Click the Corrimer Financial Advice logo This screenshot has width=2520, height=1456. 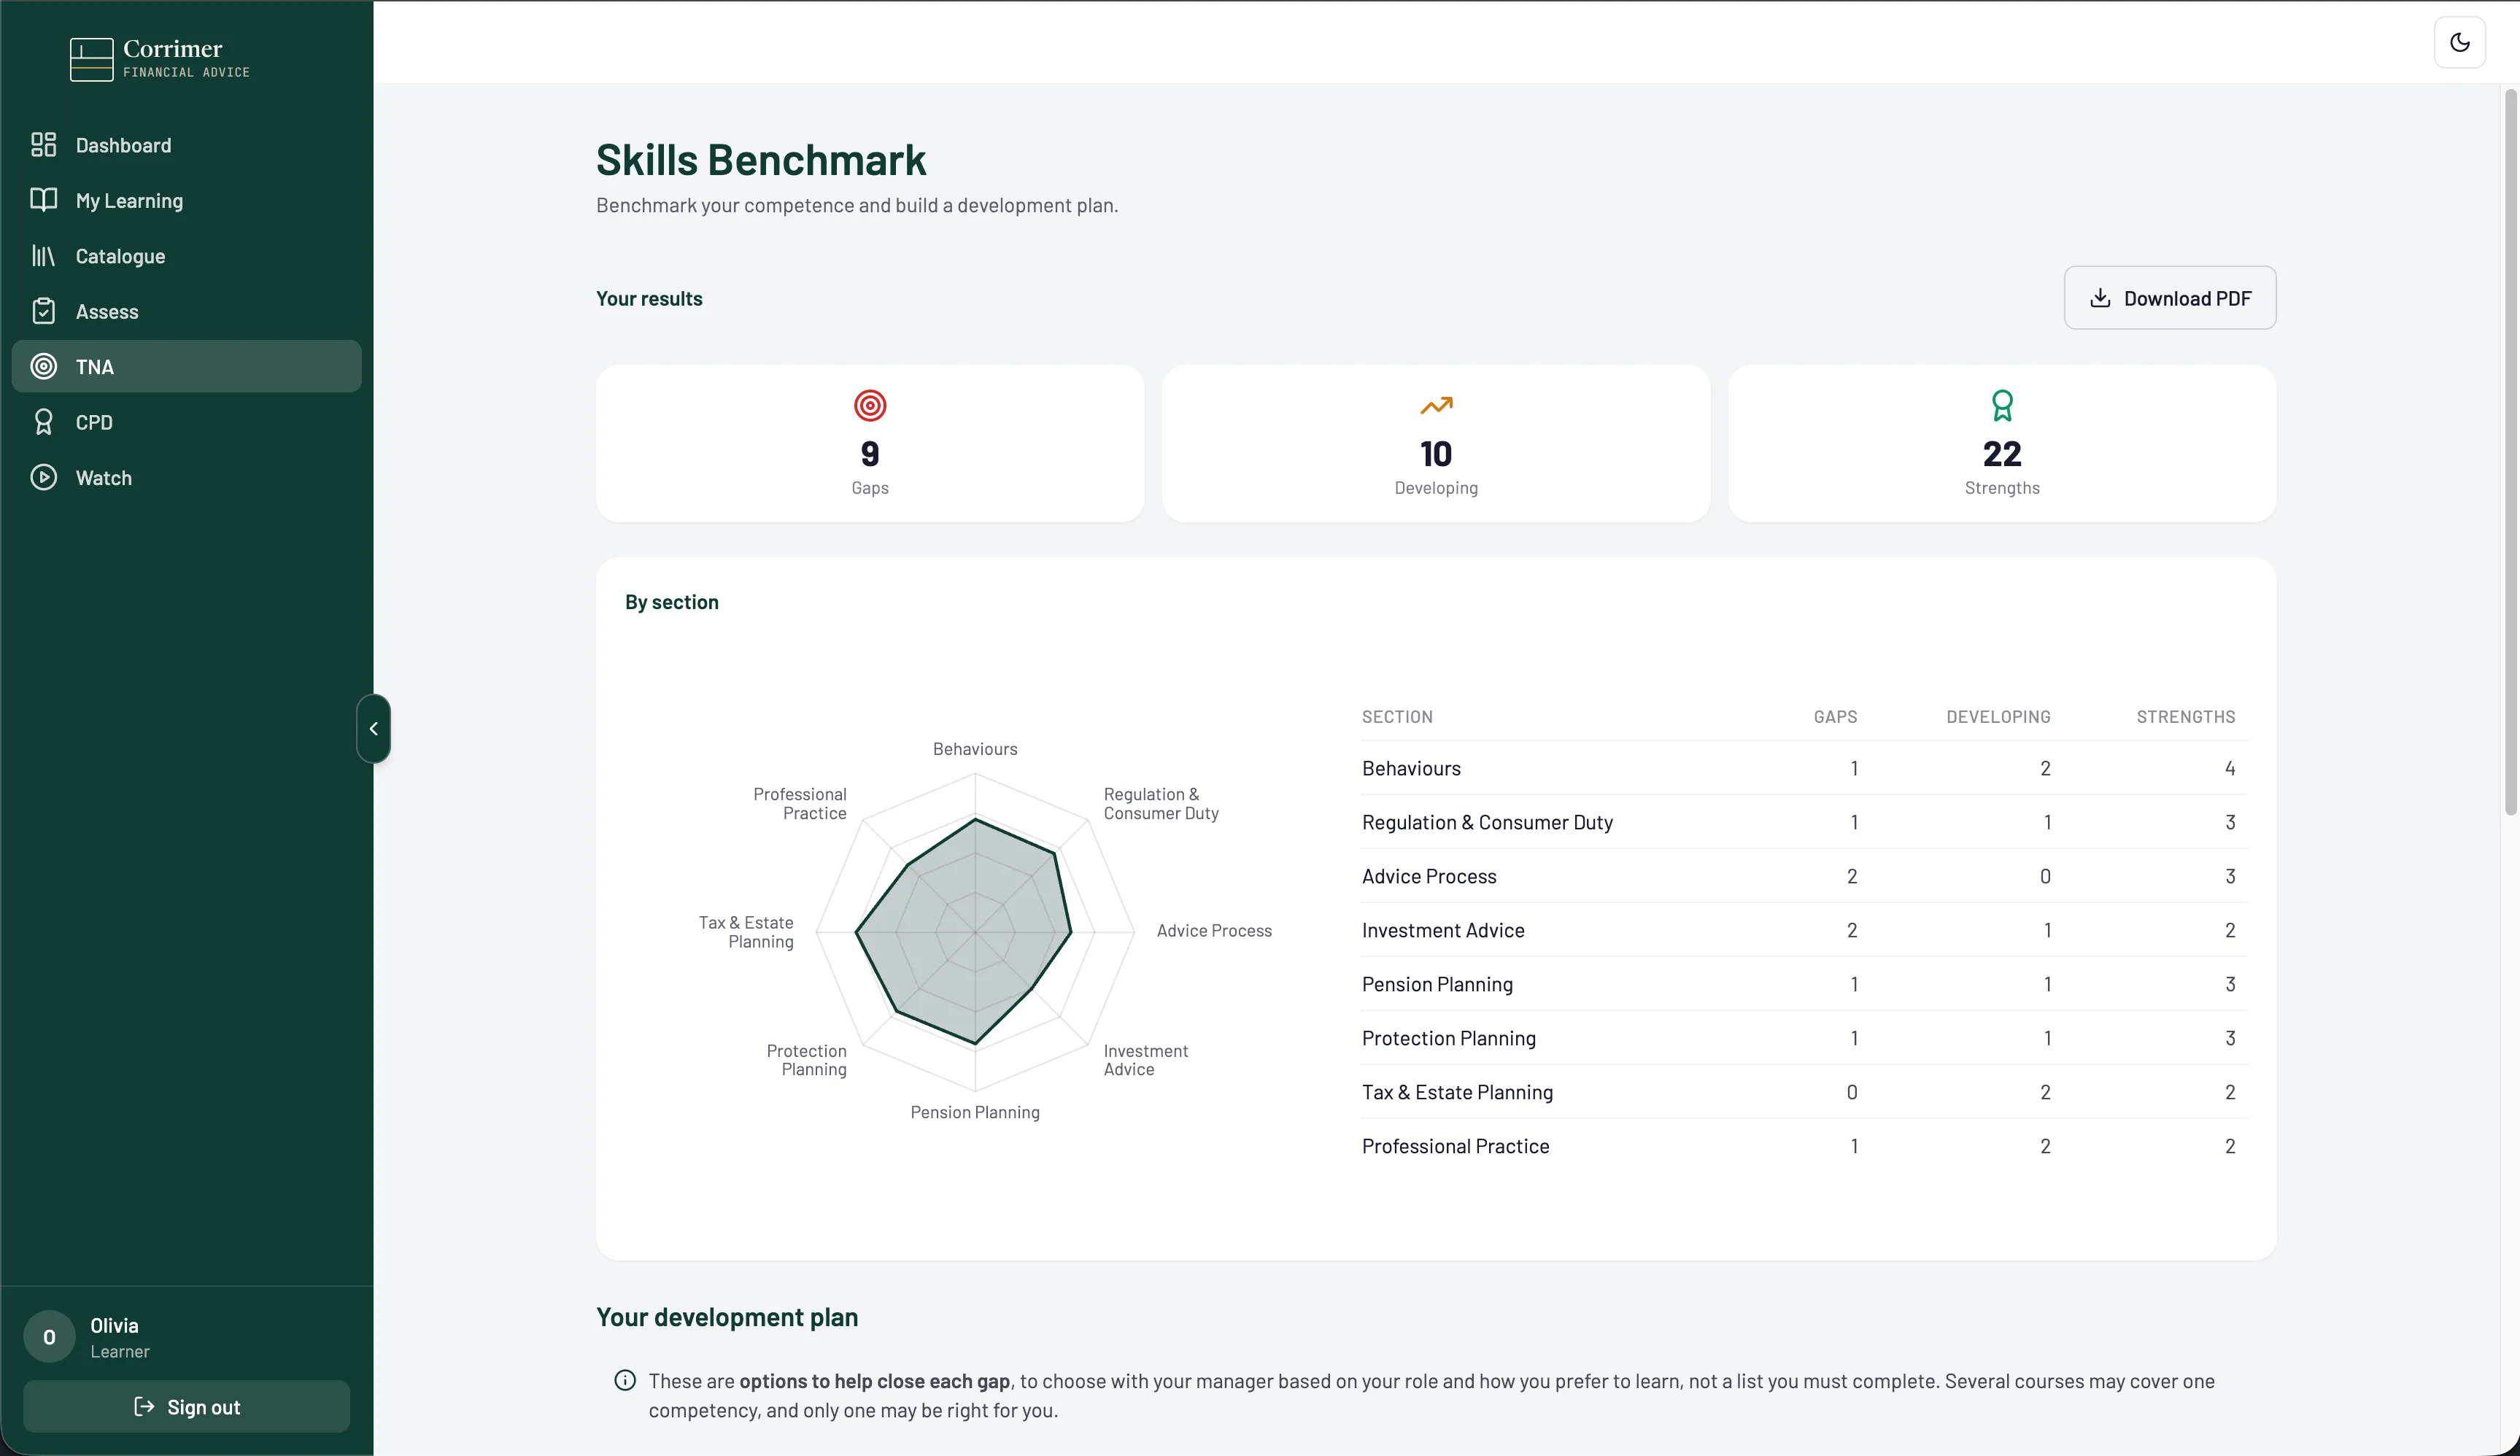pos(160,59)
